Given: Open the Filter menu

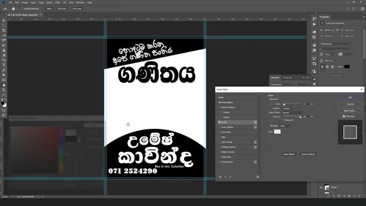Looking at the screenshot, I should [58, 2].
